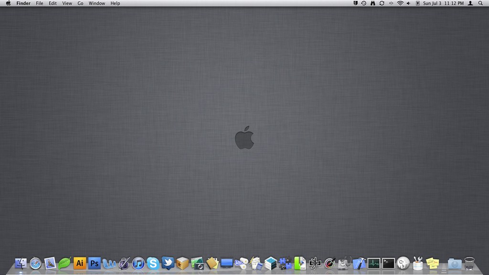Screen dimensions: 489x275
Task: Open the Edit menu
Action: (x=53, y=3)
